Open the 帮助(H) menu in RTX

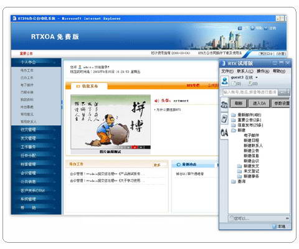(279, 71)
